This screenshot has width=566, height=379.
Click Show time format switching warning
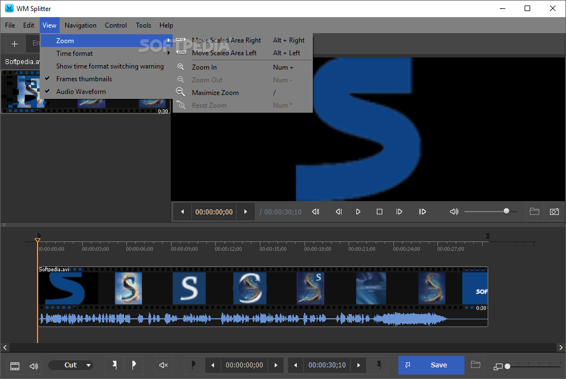pyautogui.click(x=106, y=66)
